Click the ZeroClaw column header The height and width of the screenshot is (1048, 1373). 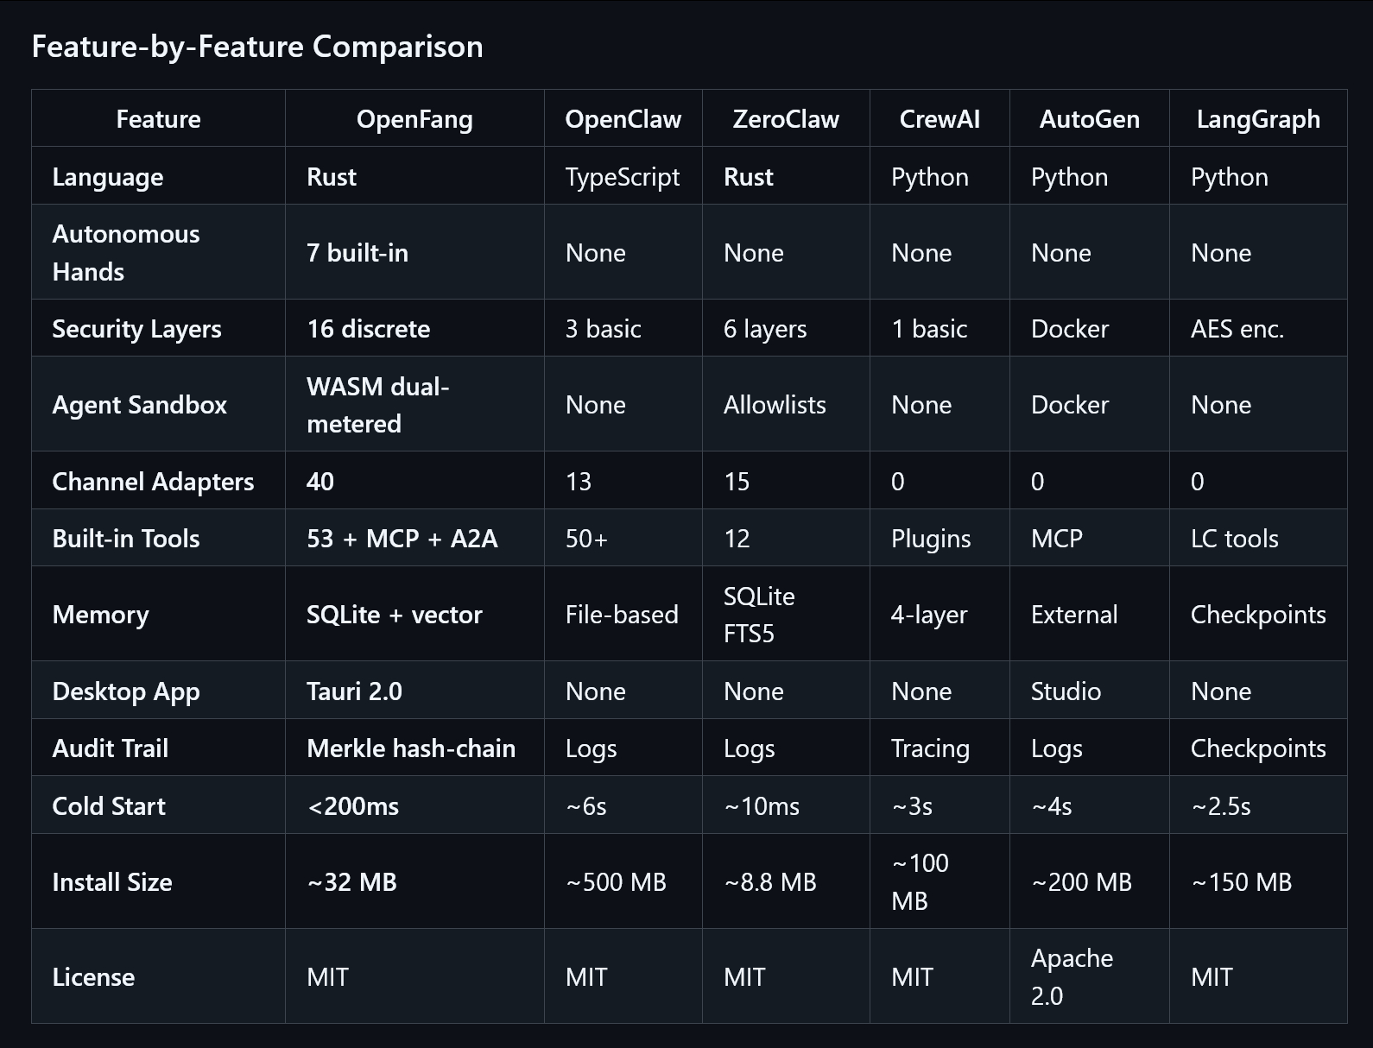click(x=786, y=119)
